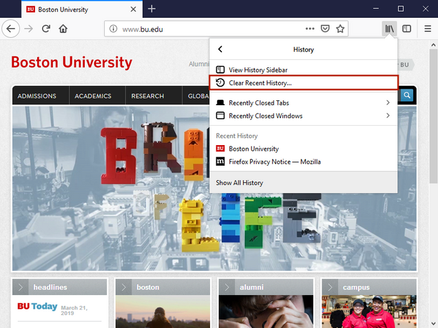Open the Library toolbar icon
The height and width of the screenshot is (328, 438).
point(390,29)
